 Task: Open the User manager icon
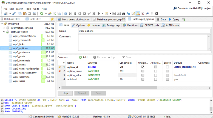pos(50,14)
